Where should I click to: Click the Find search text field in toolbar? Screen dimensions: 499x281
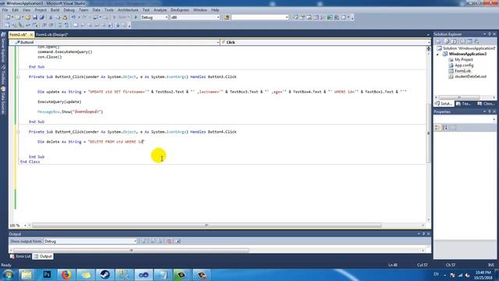[x=258, y=17]
